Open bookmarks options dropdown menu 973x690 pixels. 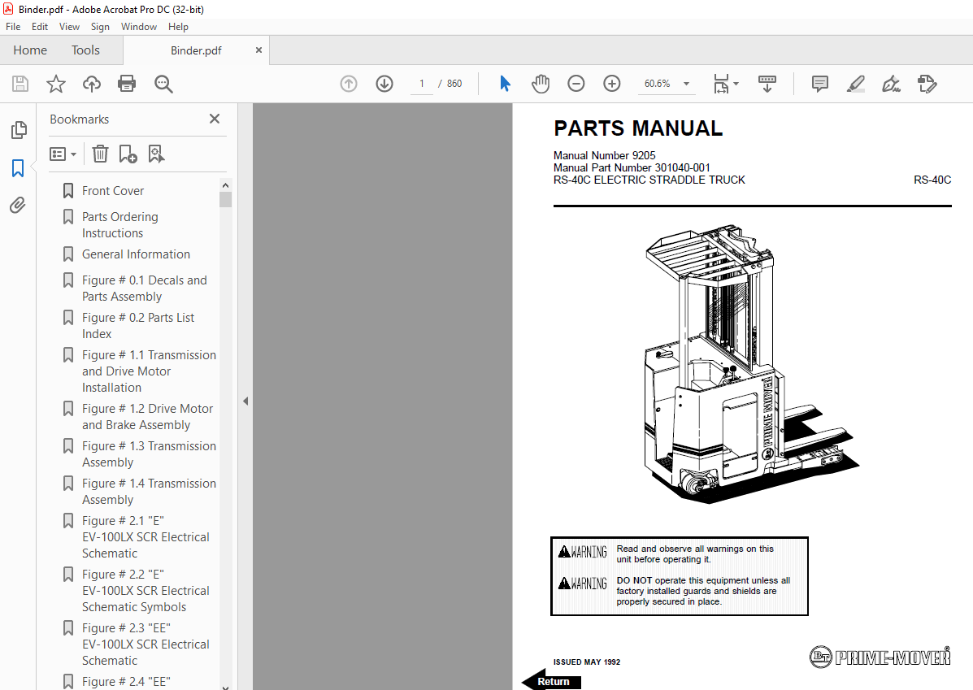coord(63,154)
